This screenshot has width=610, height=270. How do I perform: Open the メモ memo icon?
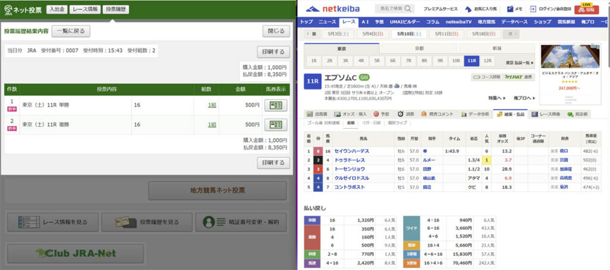[510, 9]
